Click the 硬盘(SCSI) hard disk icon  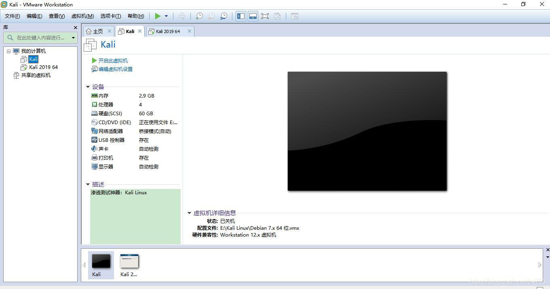click(x=95, y=114)
